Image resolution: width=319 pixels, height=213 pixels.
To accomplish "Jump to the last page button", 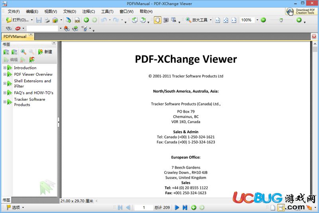I will (x=185, y=207).
